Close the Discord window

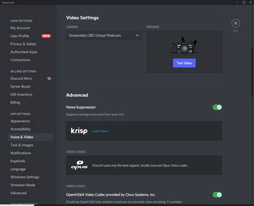point(251,2)
